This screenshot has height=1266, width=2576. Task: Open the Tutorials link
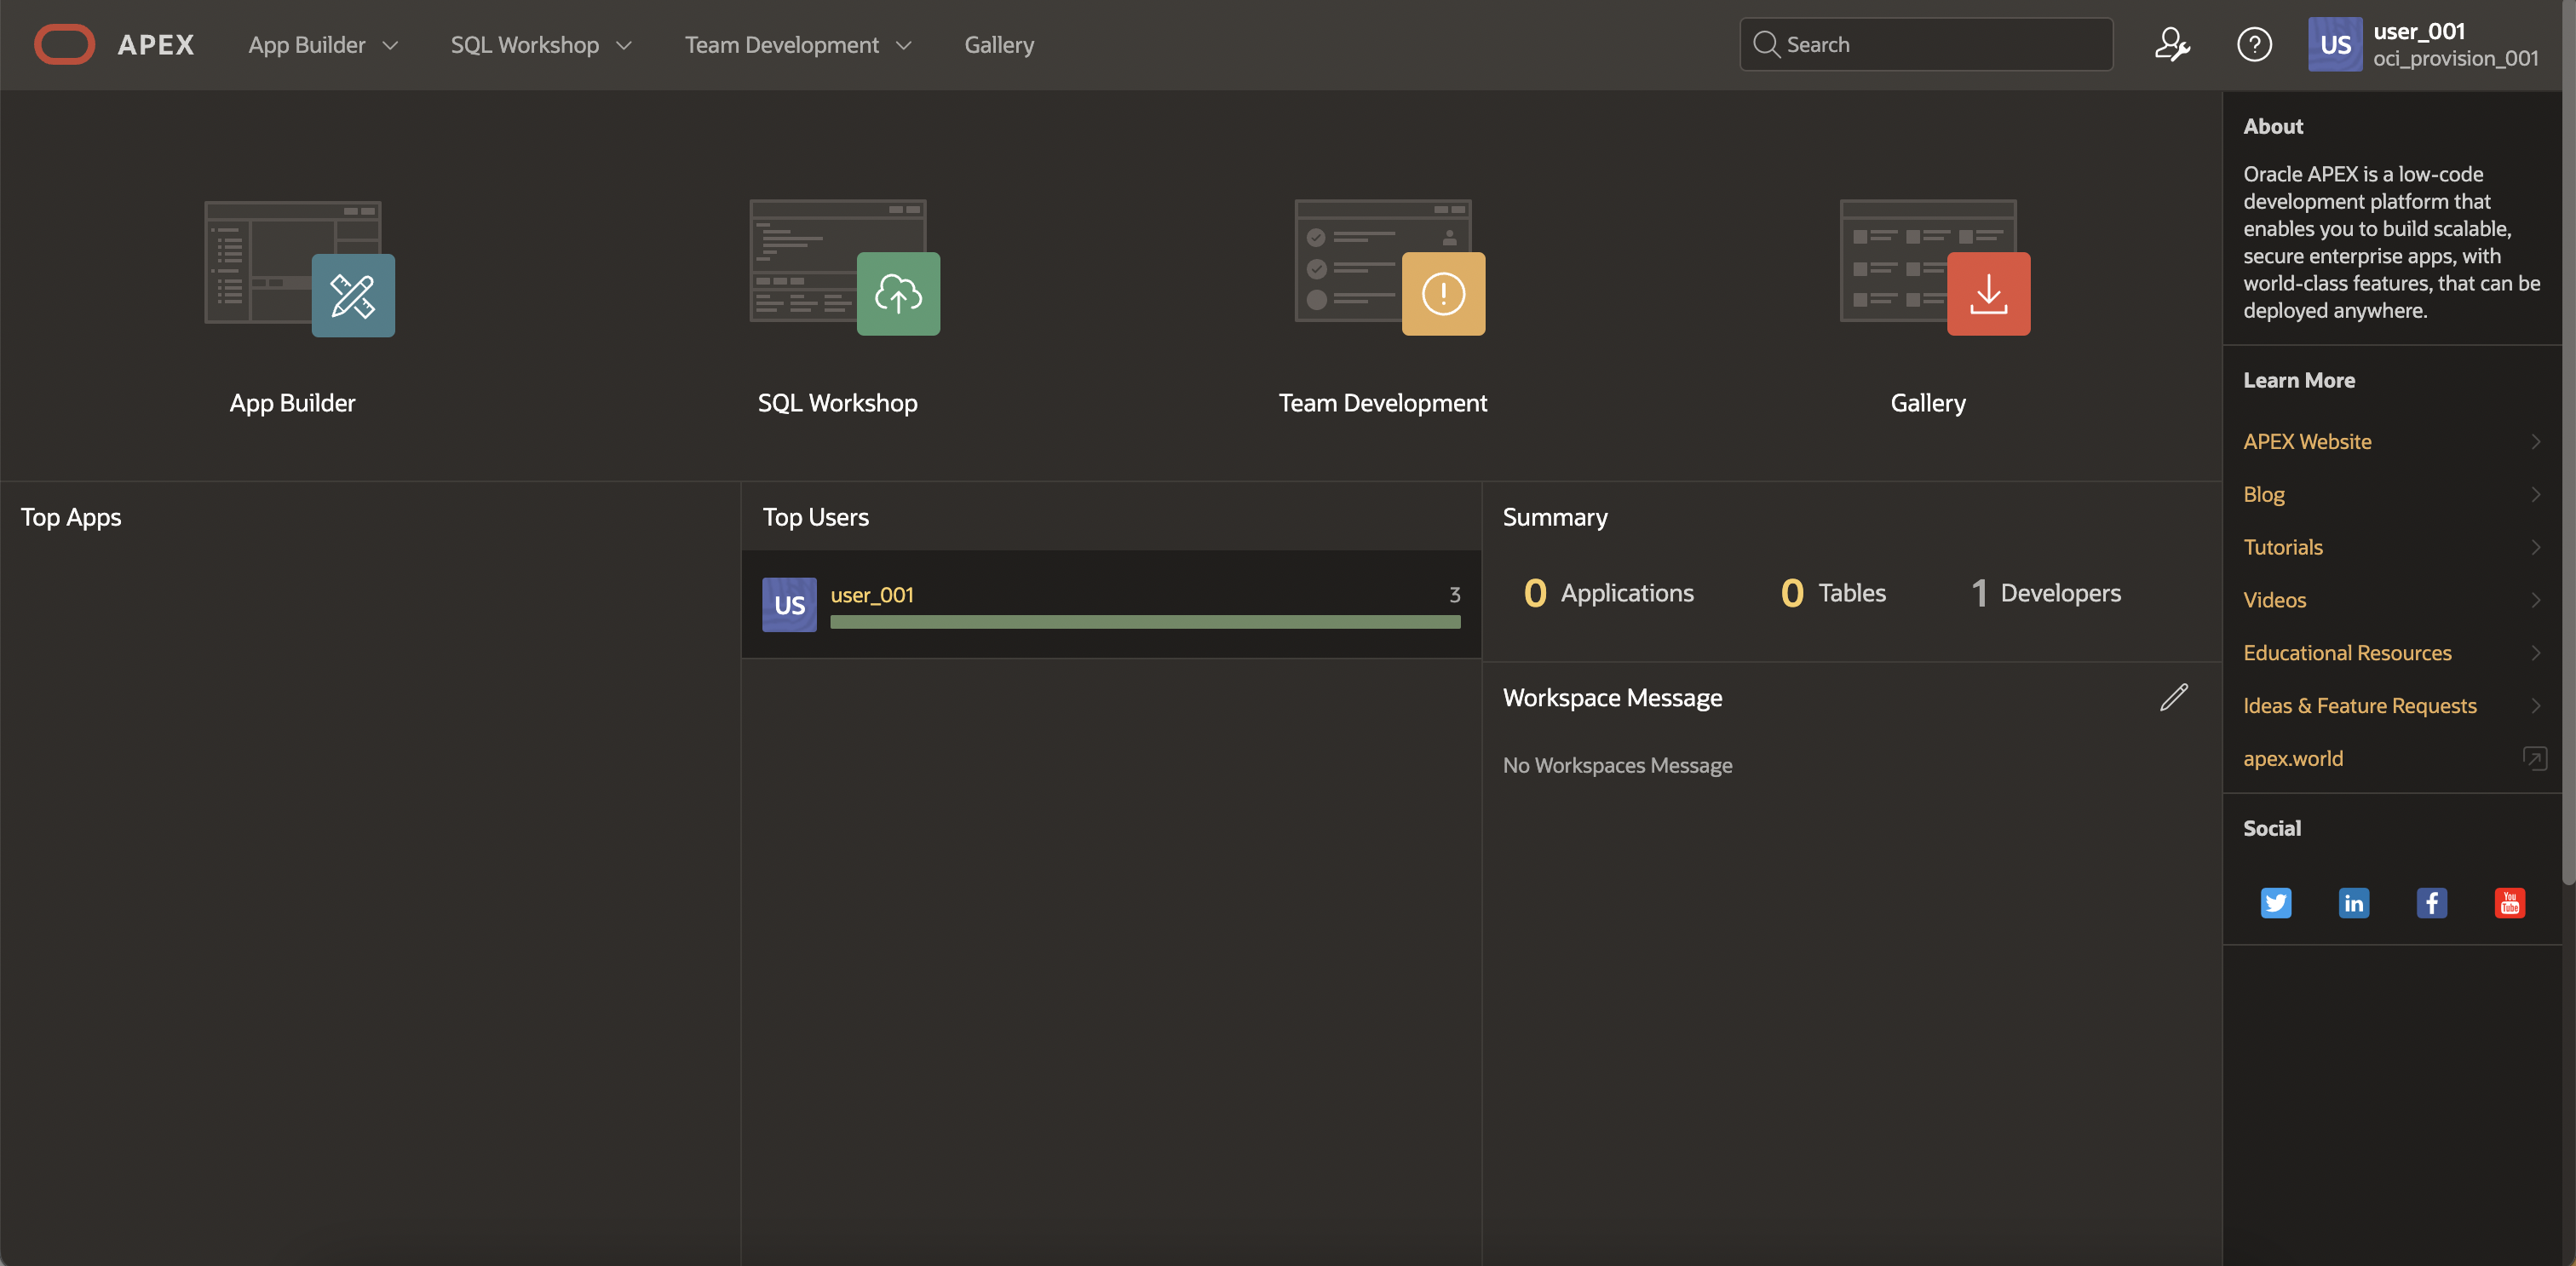[2282, 547]
